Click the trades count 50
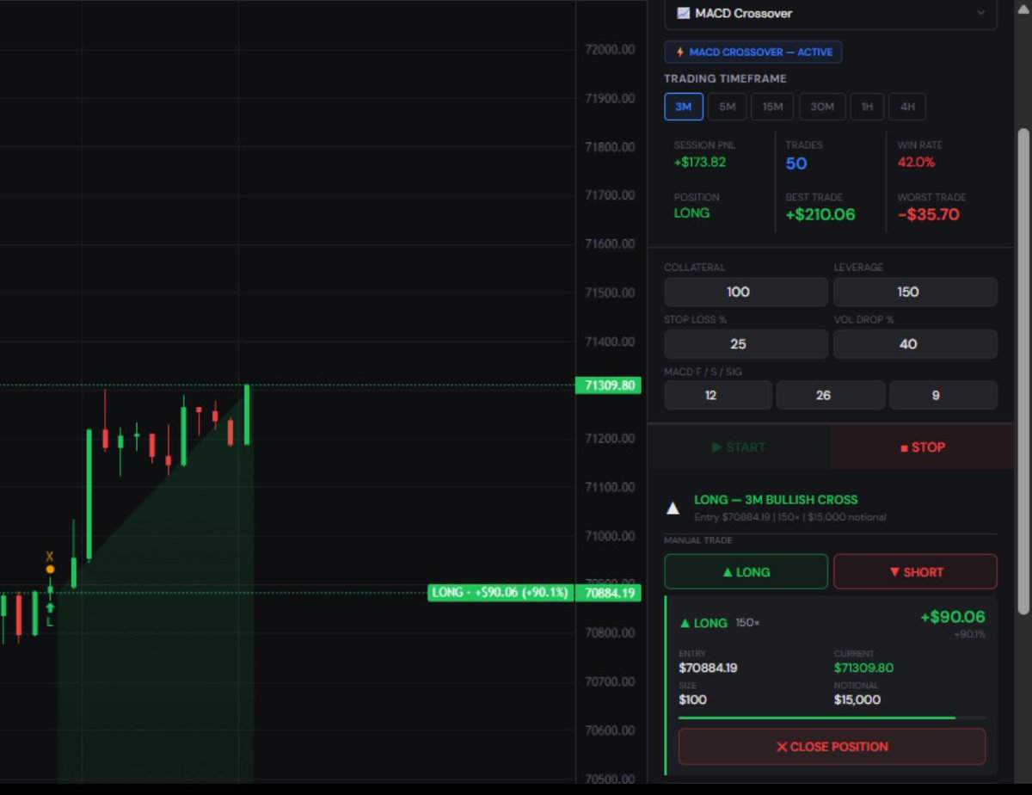This screenshot has height=795, width=1032. (x=796, y=163)
